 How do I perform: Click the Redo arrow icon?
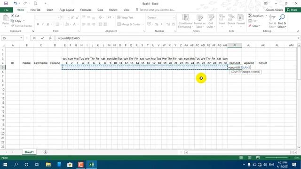25,3
